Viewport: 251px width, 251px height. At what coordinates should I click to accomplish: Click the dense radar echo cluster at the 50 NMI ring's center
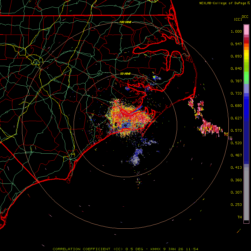(129, 118)
